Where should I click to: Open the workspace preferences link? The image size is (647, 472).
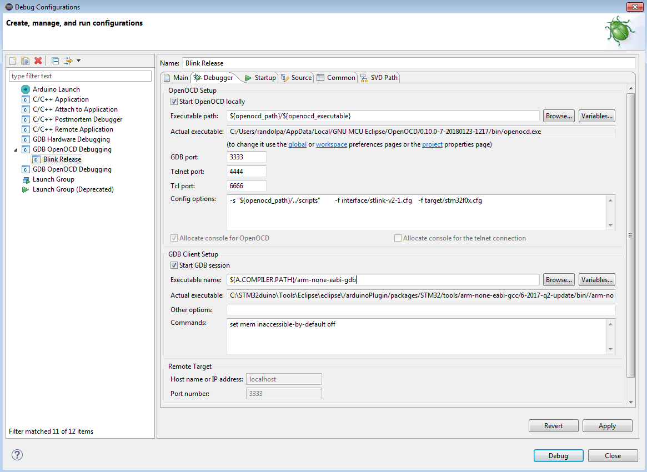332,144
